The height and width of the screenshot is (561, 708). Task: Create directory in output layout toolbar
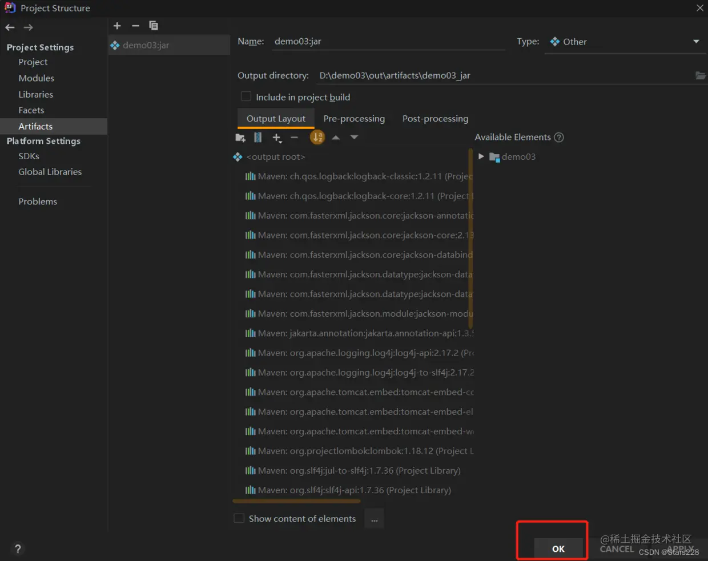[x=240, y=138]
